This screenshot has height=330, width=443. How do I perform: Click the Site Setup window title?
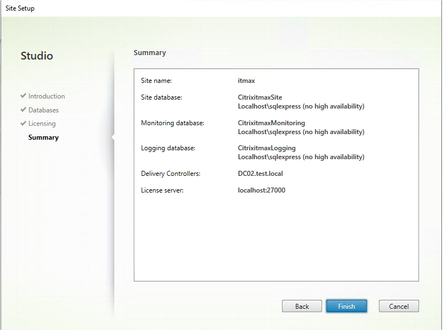(20, 8)
